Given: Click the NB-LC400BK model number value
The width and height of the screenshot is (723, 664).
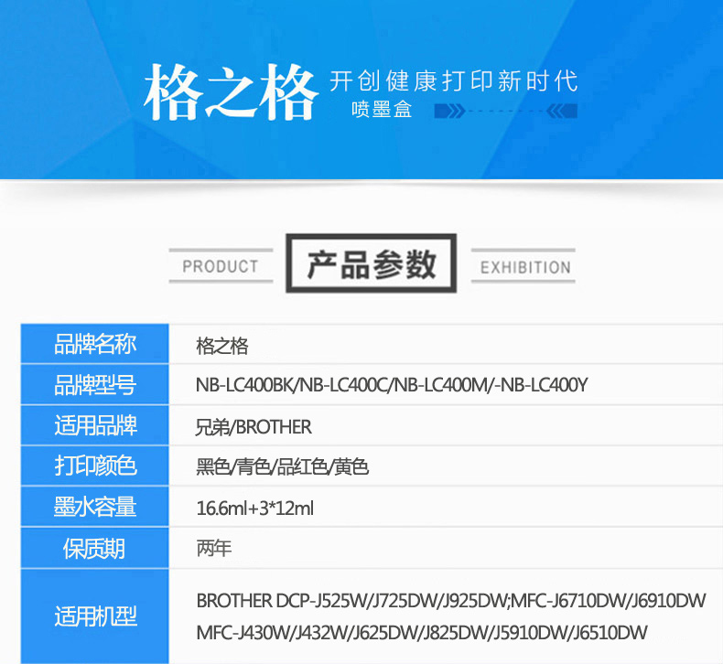Looking at the screenshot, I should pos(392,385).
